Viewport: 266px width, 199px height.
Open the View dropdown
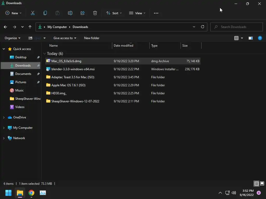[x=137, y=13]
